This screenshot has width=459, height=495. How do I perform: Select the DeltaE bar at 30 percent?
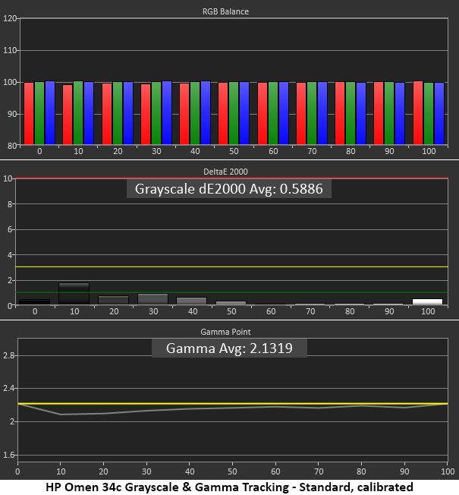[x=153, y=299]
